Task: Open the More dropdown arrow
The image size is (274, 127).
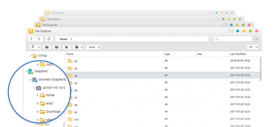Action: [x=99, y=47]
